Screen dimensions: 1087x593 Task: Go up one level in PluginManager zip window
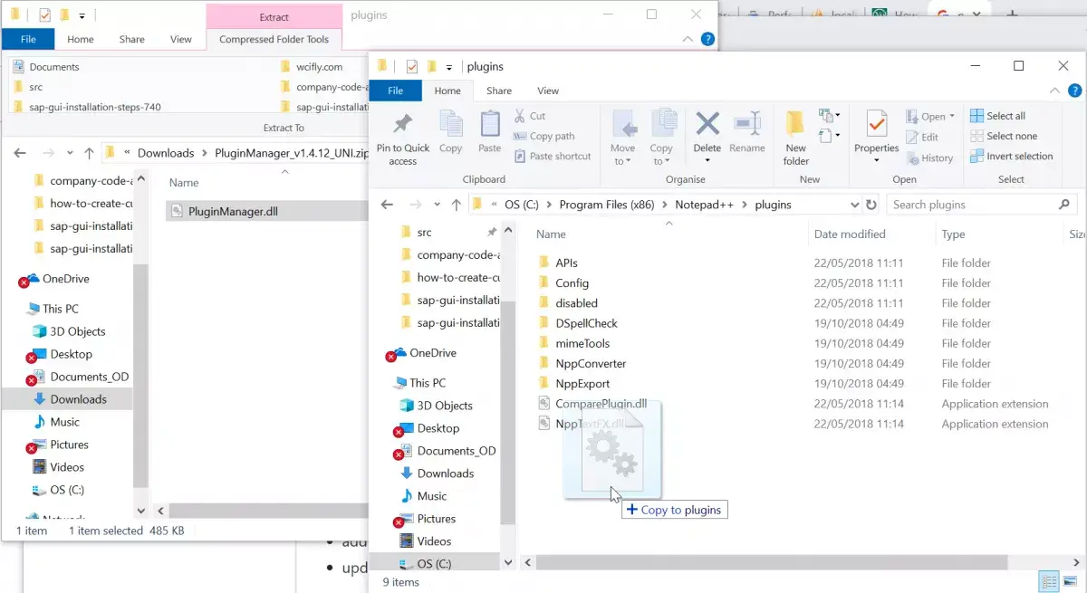point(89,153)
